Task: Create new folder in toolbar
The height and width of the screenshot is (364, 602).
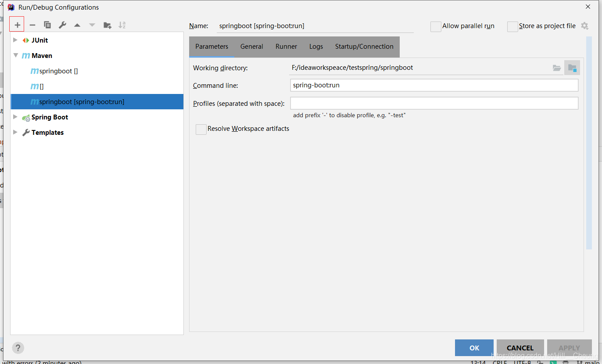Action: click(107, 25)
